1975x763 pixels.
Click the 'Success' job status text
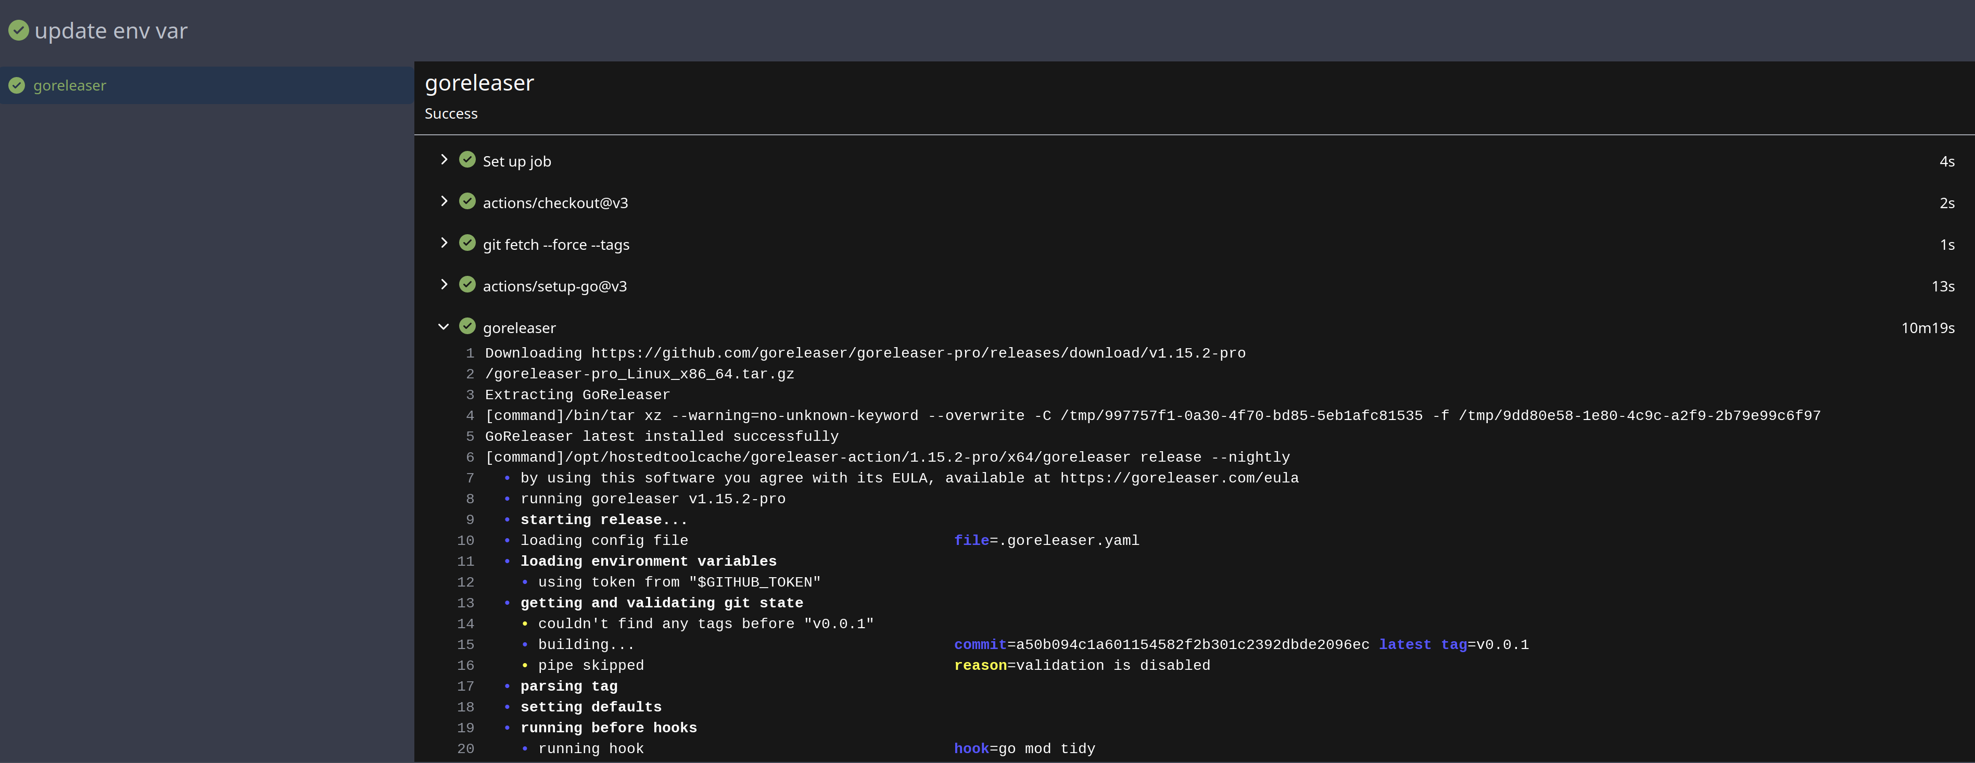point(451,113)
